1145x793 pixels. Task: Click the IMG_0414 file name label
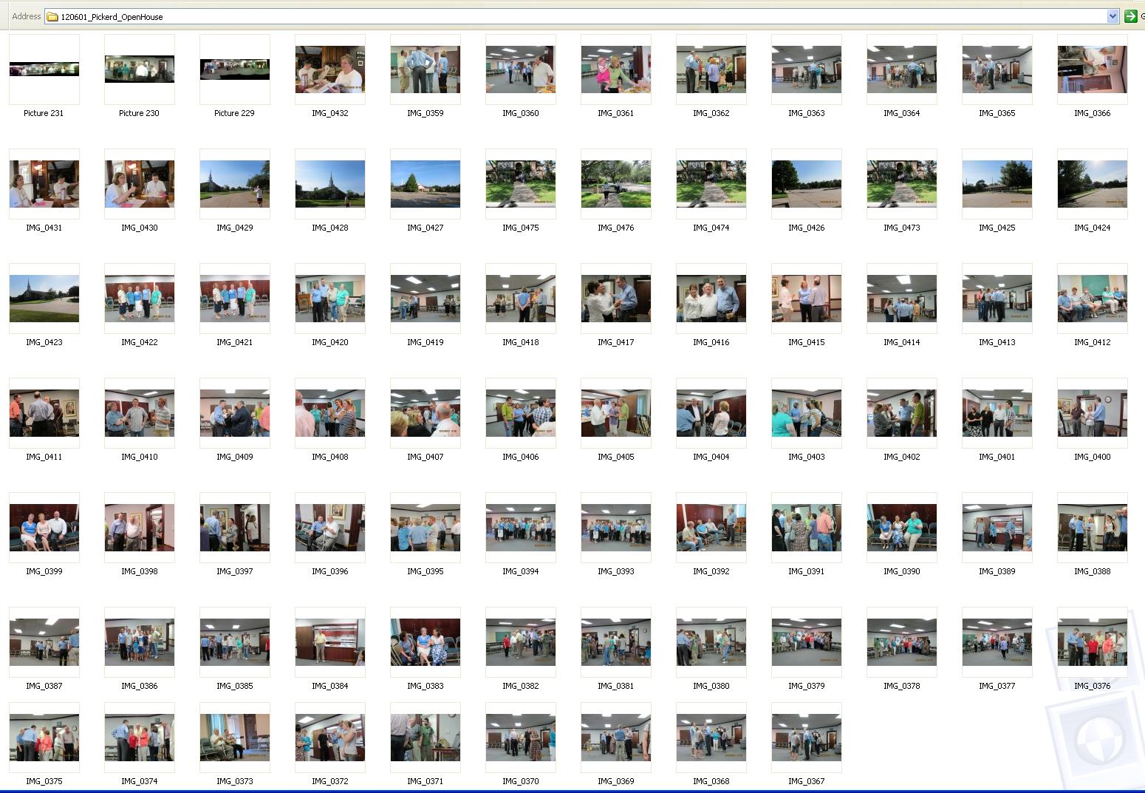click(x=902, y=342)
